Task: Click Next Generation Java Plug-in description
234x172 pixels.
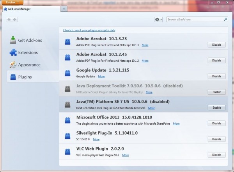Action: [x=111, y=108]
